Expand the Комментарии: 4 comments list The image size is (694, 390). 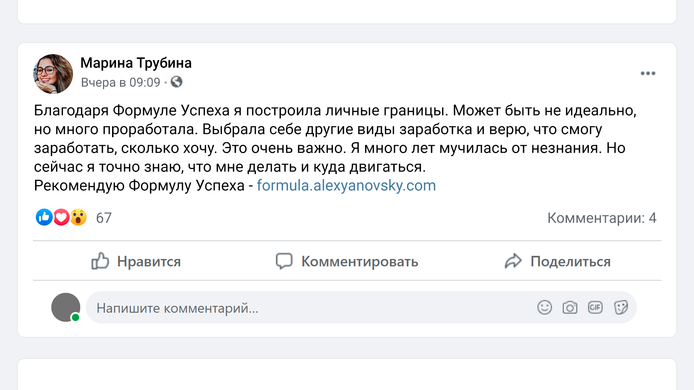pos(601,218)
